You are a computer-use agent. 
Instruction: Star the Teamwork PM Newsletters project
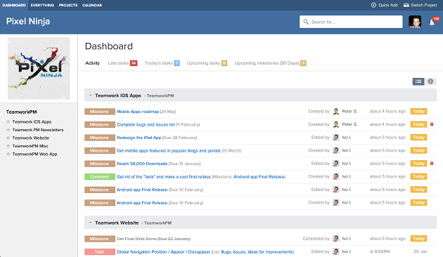(x=8, y=130)
